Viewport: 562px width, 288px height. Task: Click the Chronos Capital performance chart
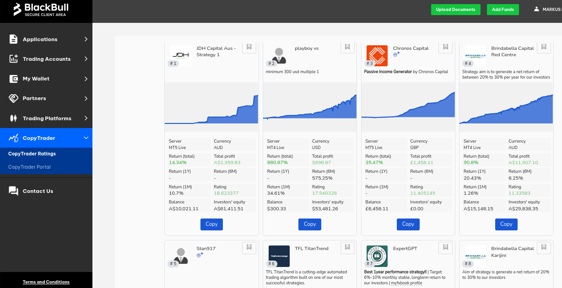tap(408, 107)
